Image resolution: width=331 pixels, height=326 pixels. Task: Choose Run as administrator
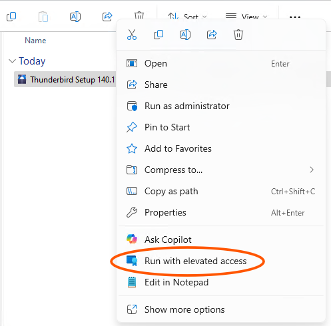[x=221, y=106]
